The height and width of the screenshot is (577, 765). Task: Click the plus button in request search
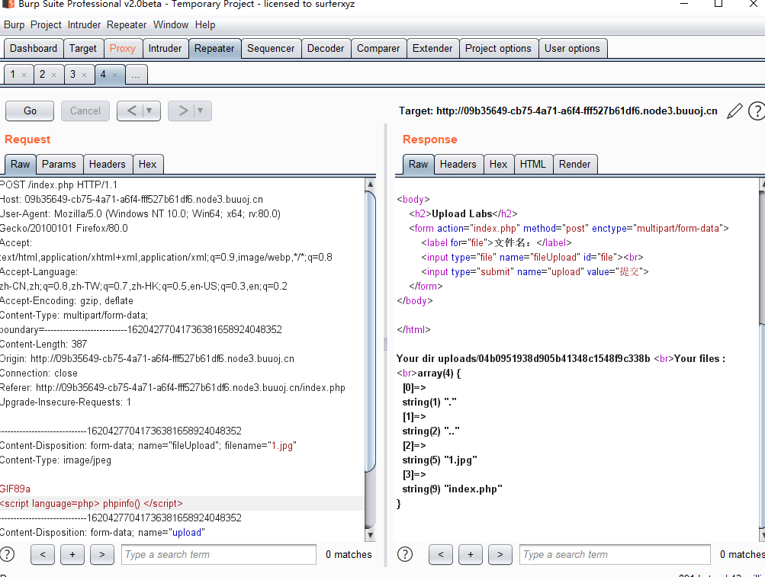[72, 555]
